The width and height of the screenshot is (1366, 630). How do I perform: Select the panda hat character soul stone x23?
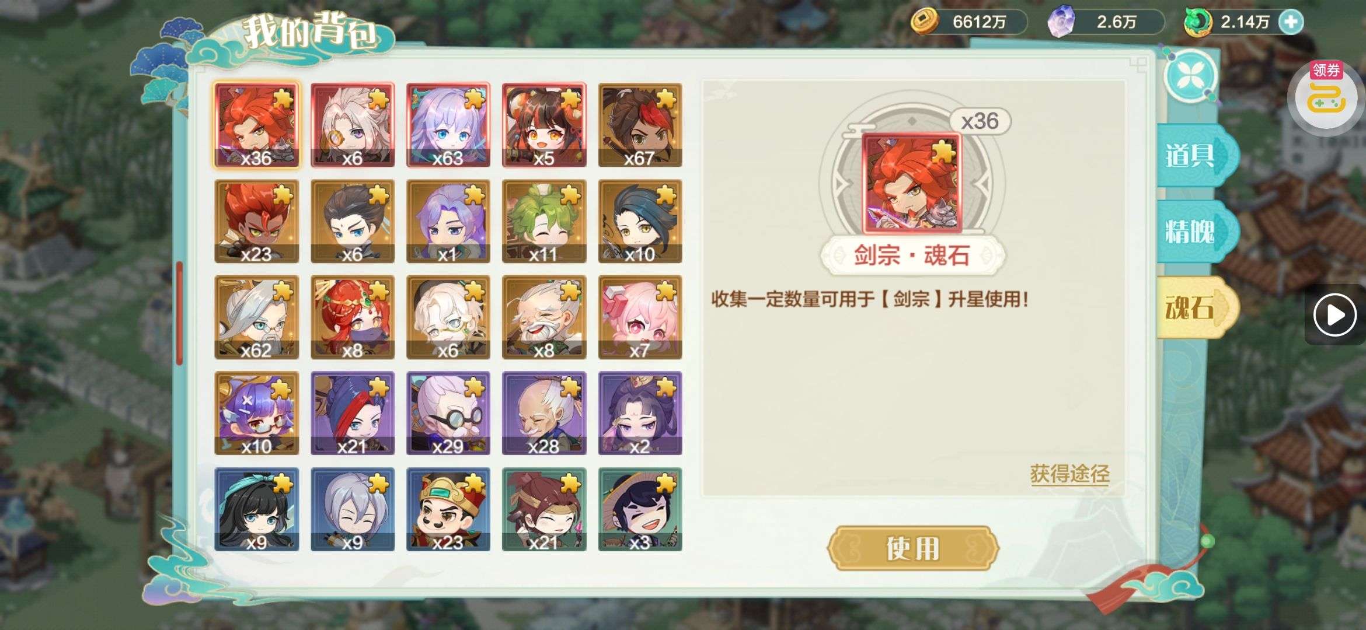click(x=448, y=509)
